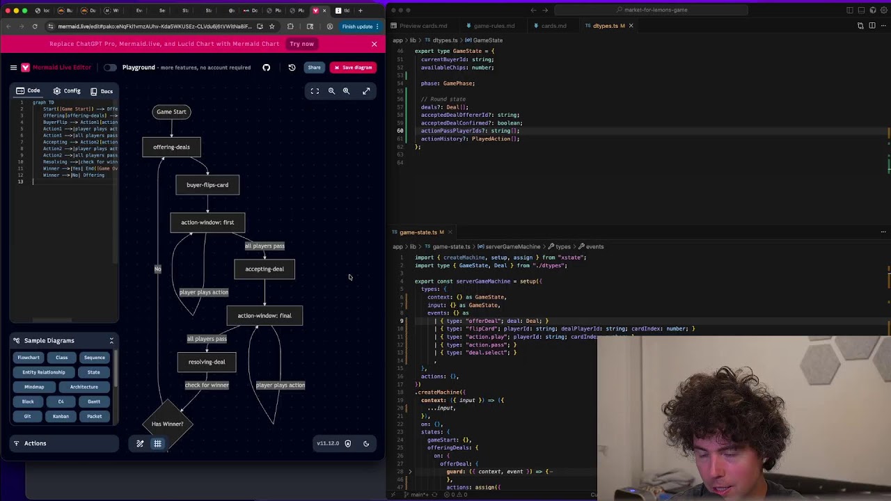Screen dimensions: 891x501
Task: Expand diagram preview to fullscreen
Action: pos(366,91)
